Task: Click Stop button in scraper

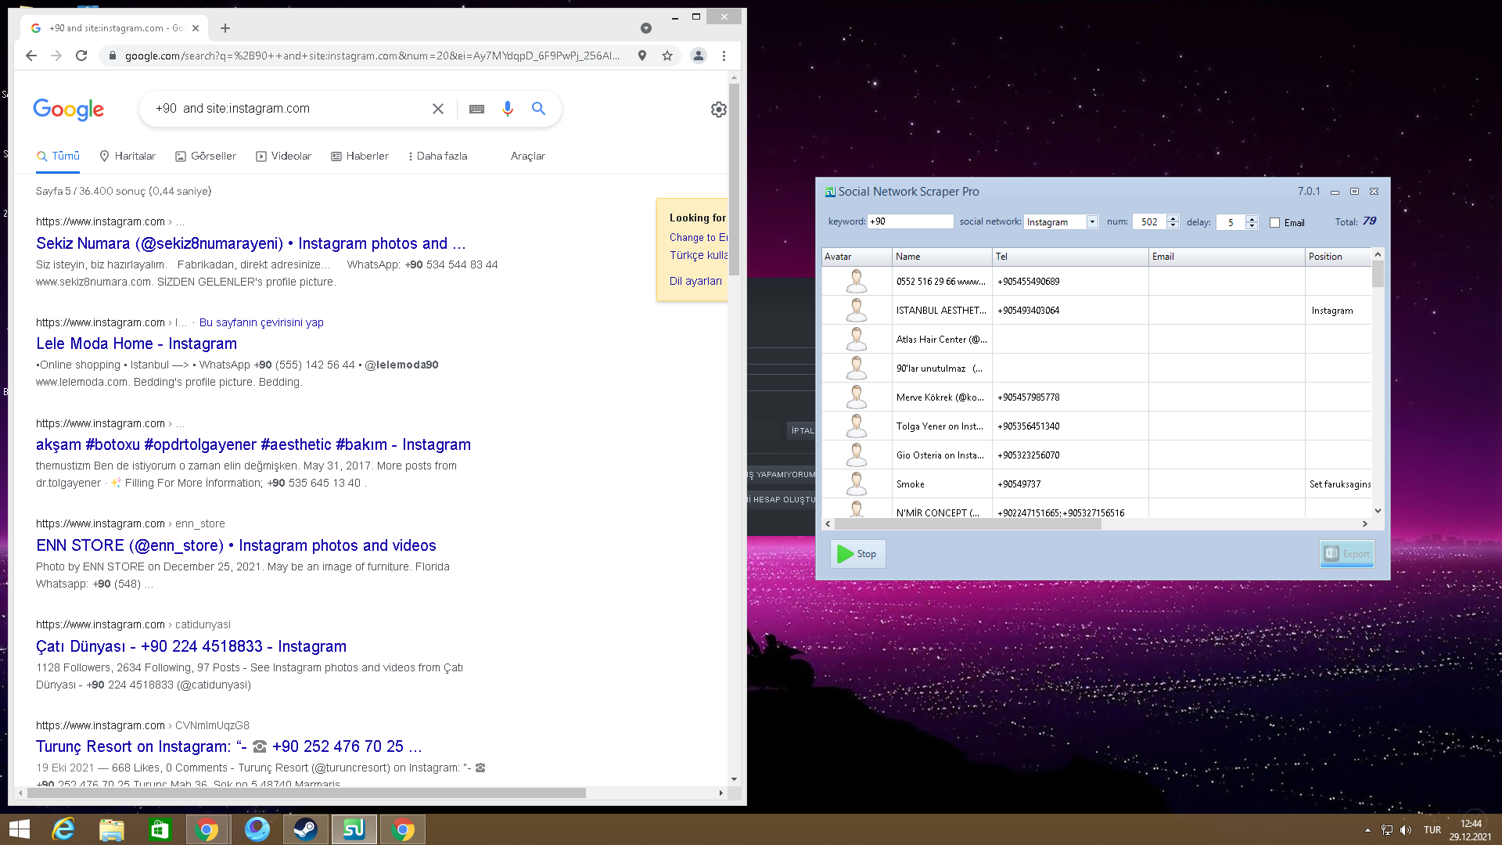Action: (857, 554)
